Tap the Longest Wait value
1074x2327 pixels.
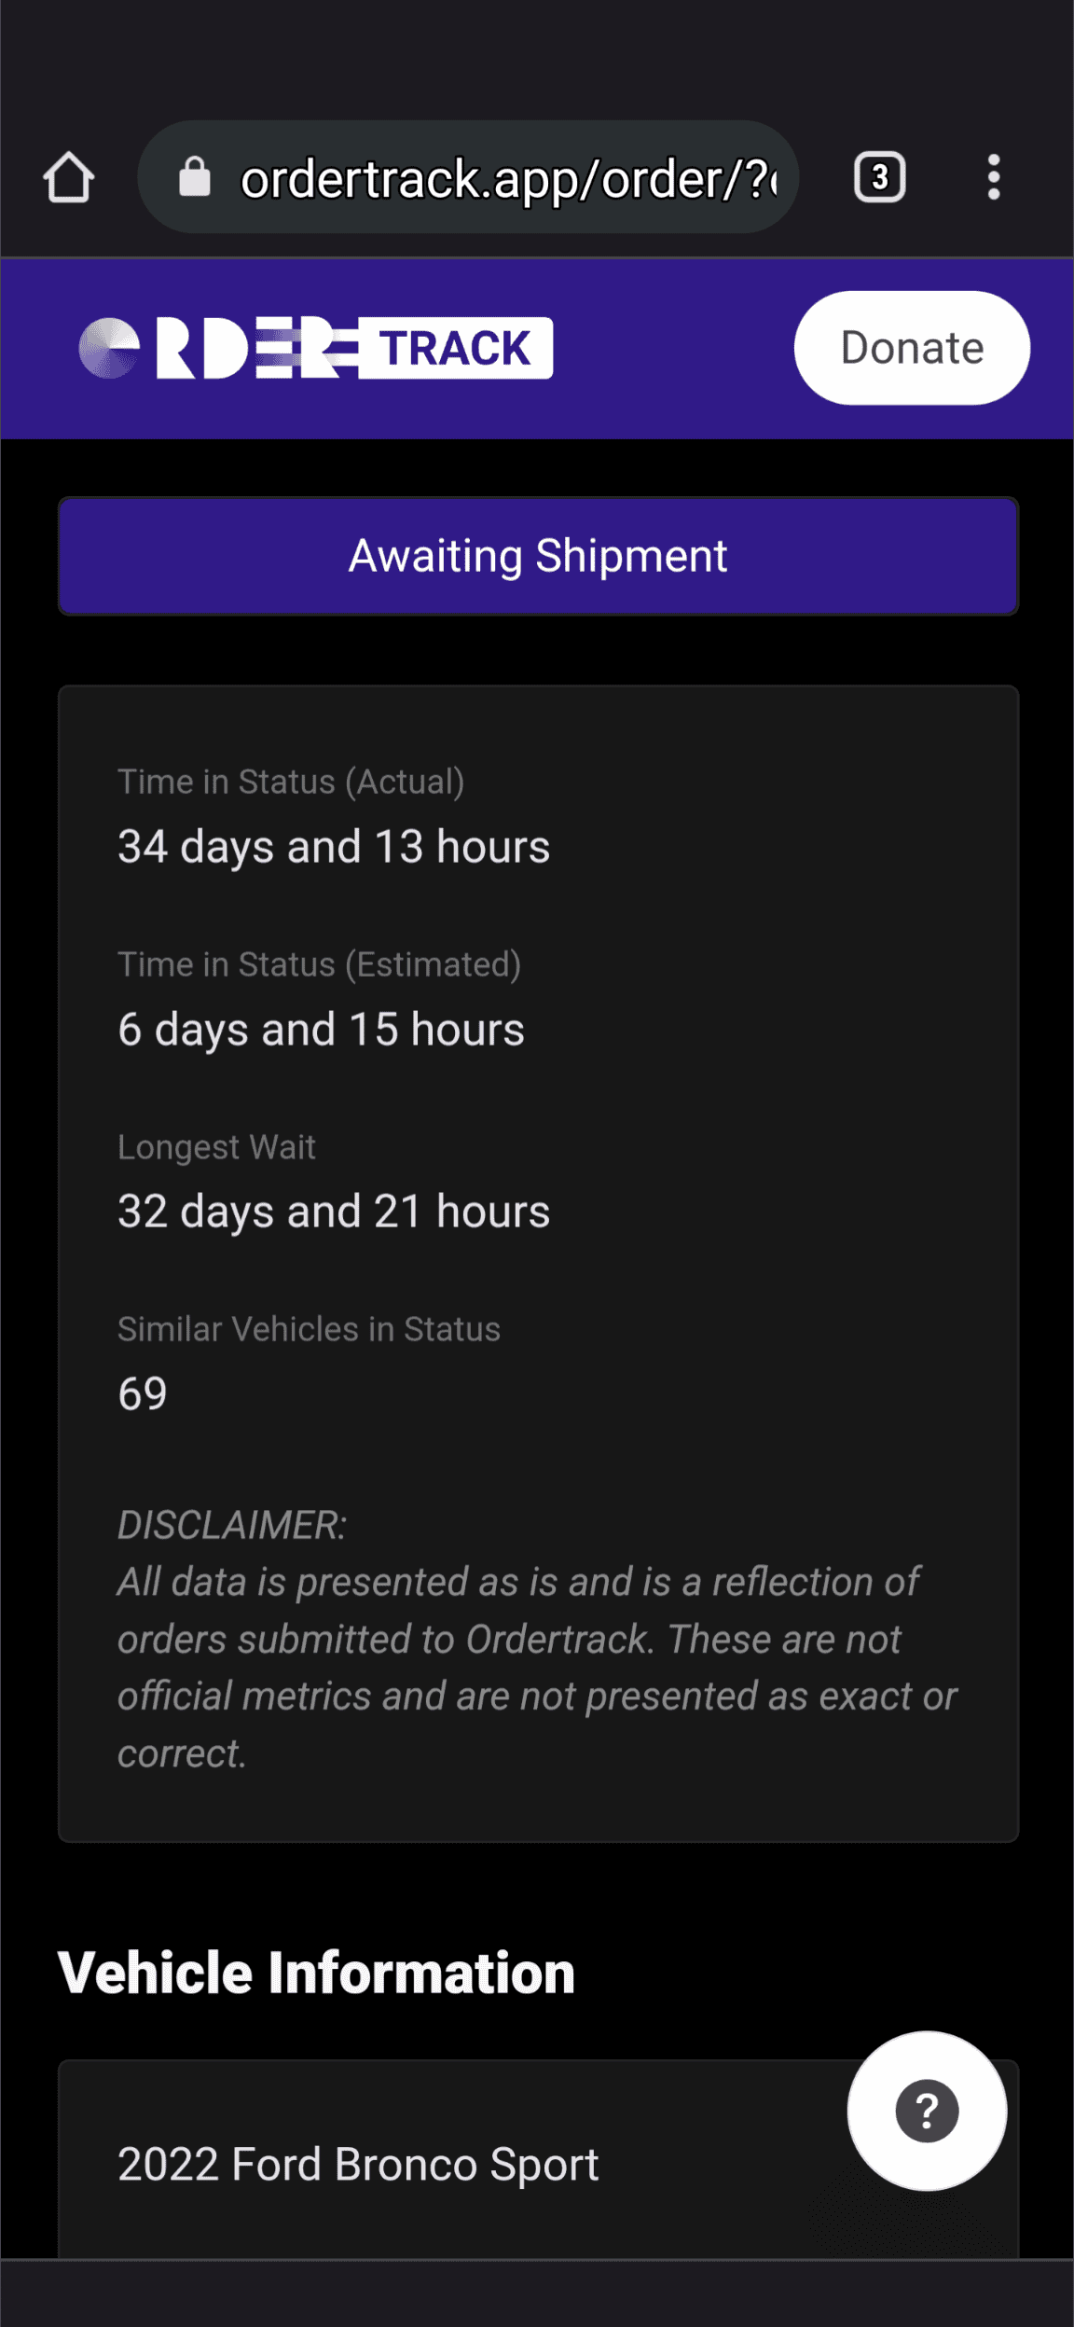click(x=334, y=1212)
